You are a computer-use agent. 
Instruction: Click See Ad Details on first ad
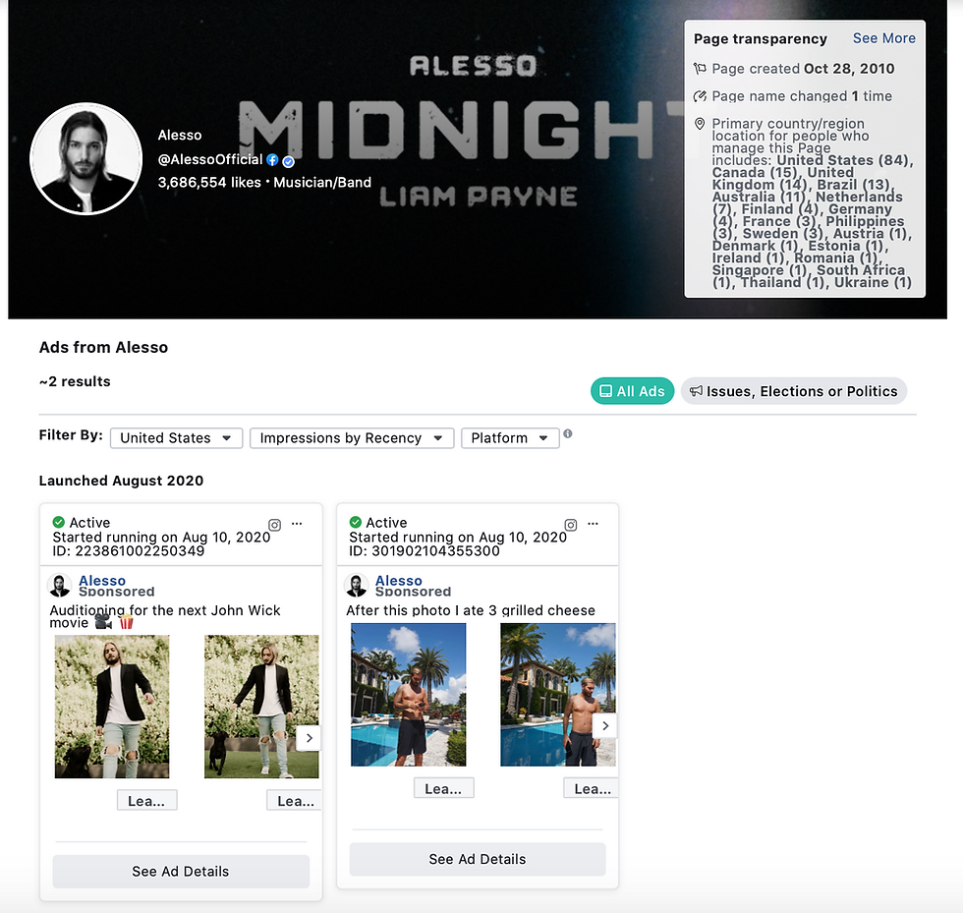(181, 871)
